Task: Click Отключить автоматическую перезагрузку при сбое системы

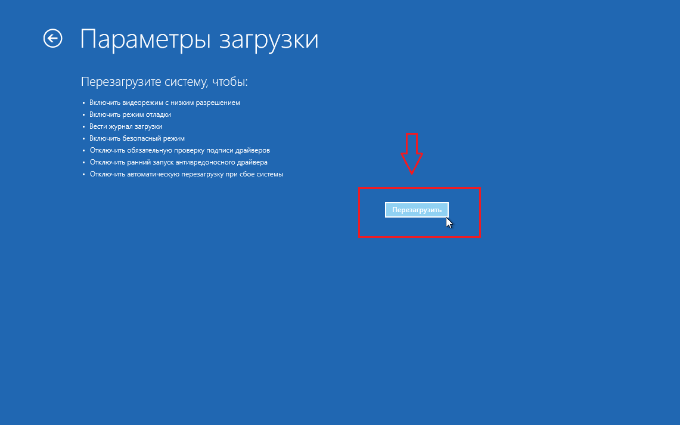Action: [186, 175]
